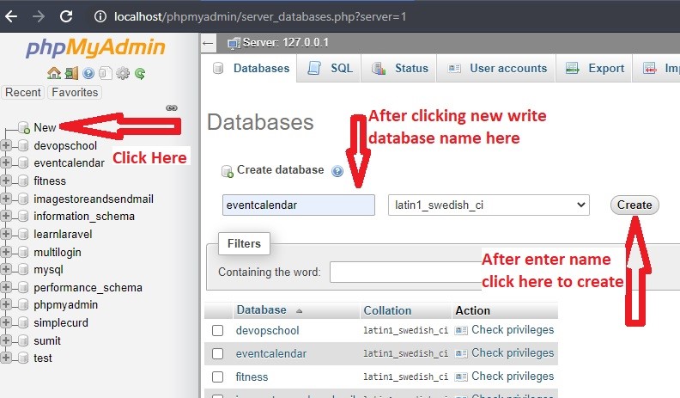Image resolution: width=680 pixels, height=398 pixels.
Task: Open the latin1_swedish_ci collation dropdown
Action: (x=489, y=205)
